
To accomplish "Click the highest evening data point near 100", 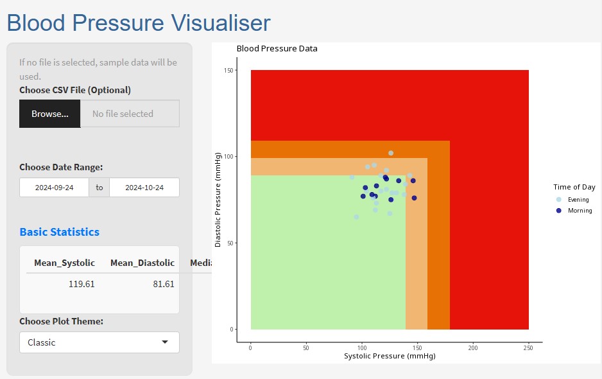I will pyautogui.click(x=391, y=153).
